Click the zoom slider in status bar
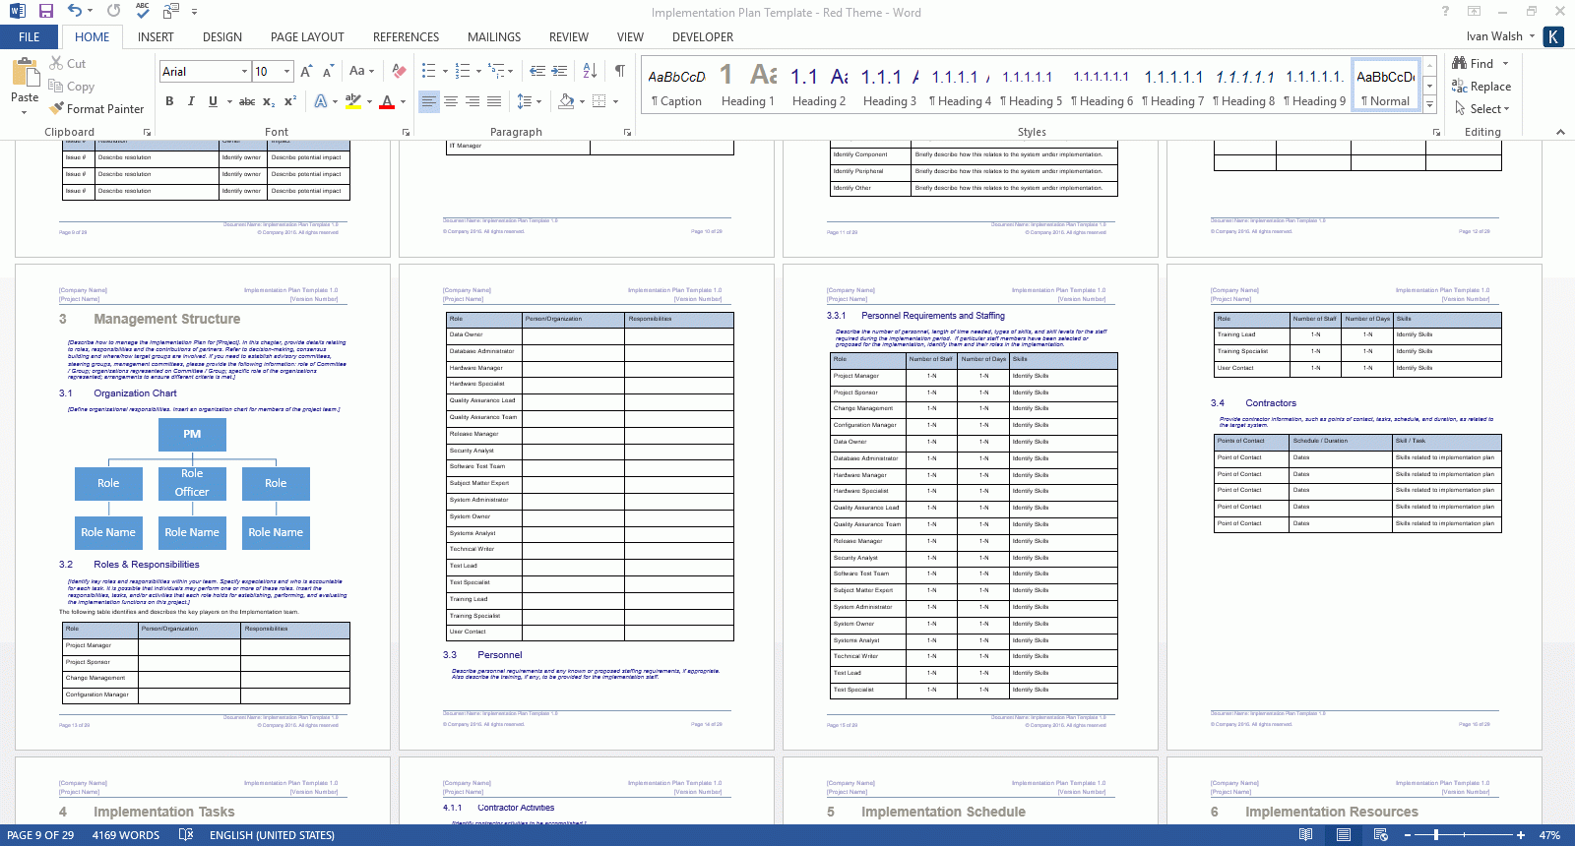 [1436, 835]
